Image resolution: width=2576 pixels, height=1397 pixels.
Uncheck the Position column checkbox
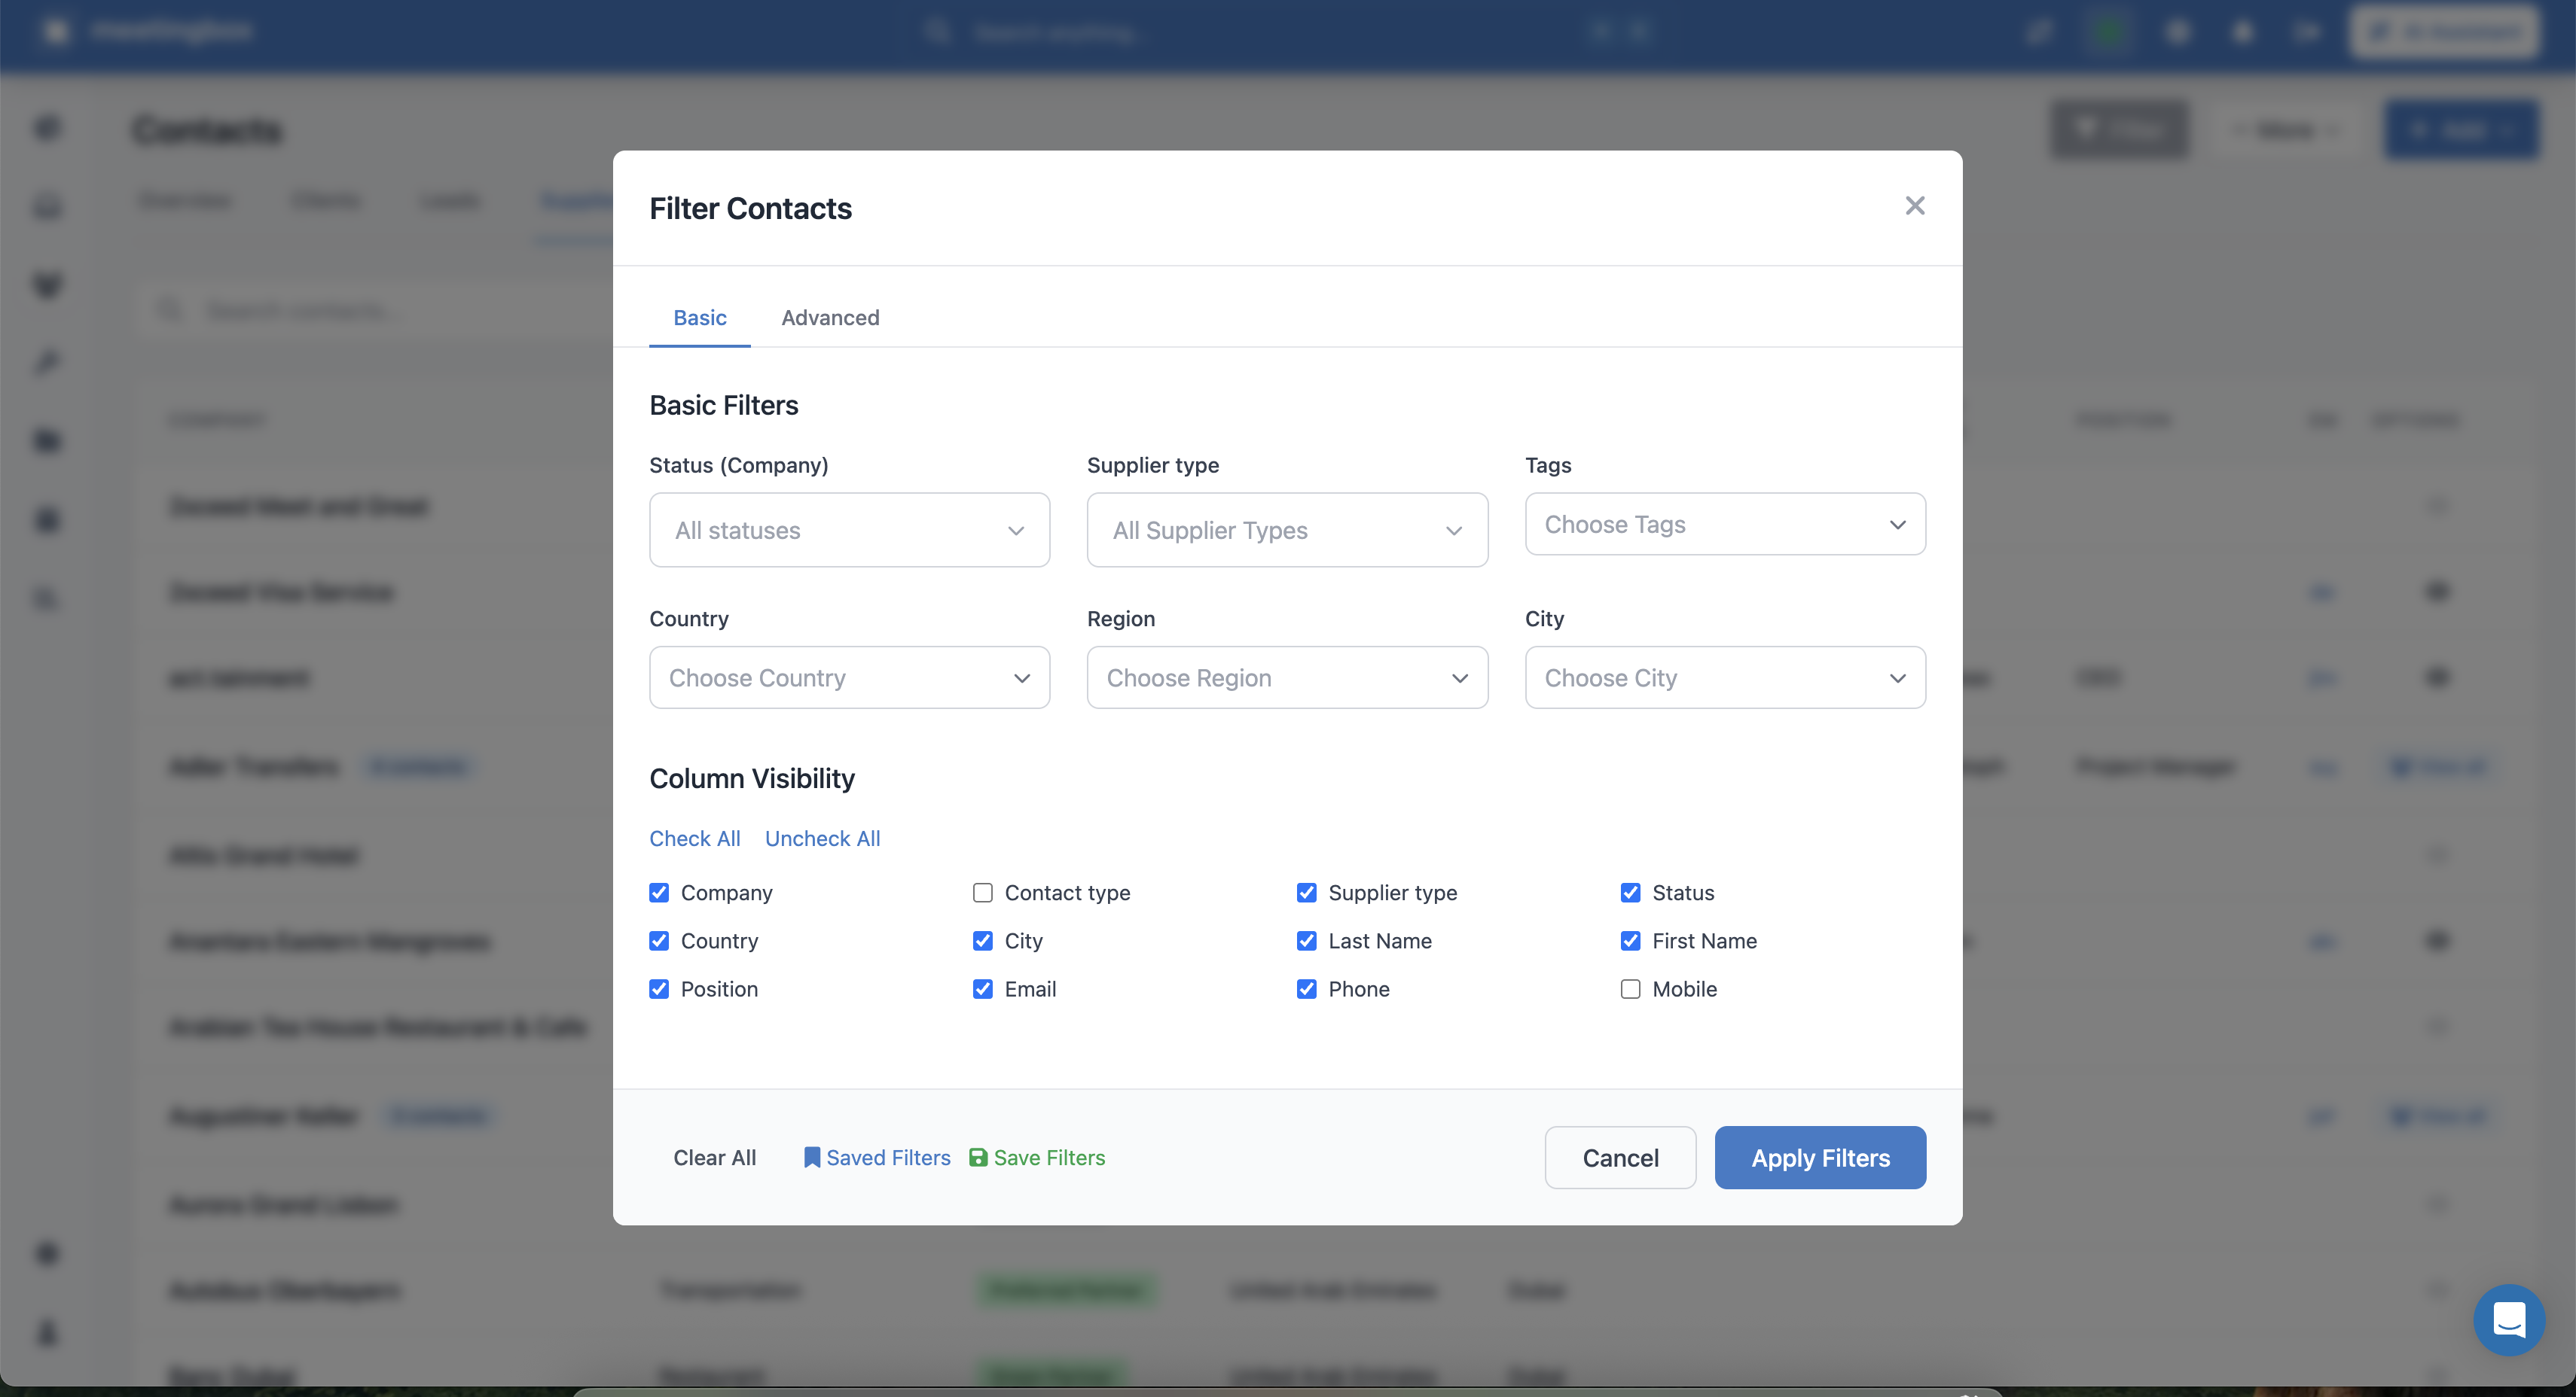(659, 988)
